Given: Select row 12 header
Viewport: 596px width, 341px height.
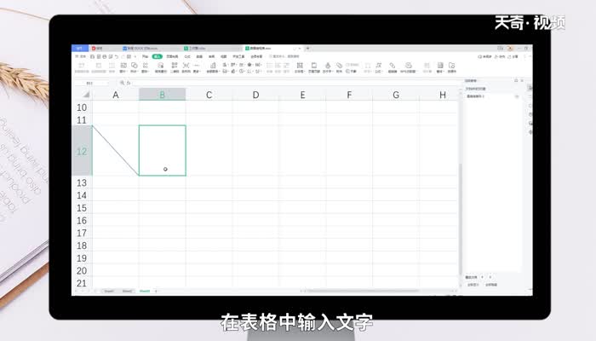Looking at the screenshot, I should tap(82, 151).
